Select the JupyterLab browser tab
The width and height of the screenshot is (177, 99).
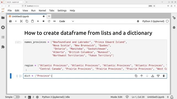click(14, 2)
